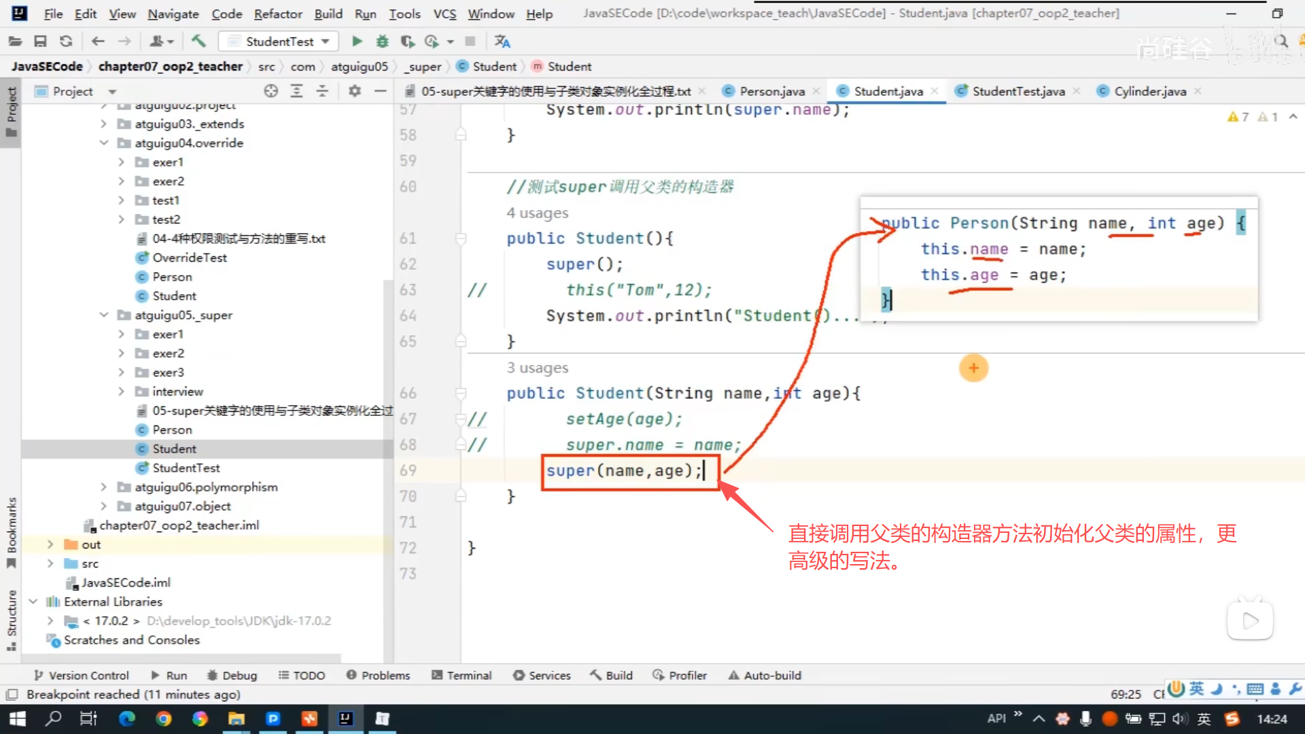Click the Collapse All icon in Project panel
The height and width of the screenshot is (734, 1305).
(x=322, y=91)
